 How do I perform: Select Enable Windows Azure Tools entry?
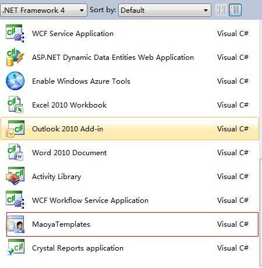coord(81,81)
